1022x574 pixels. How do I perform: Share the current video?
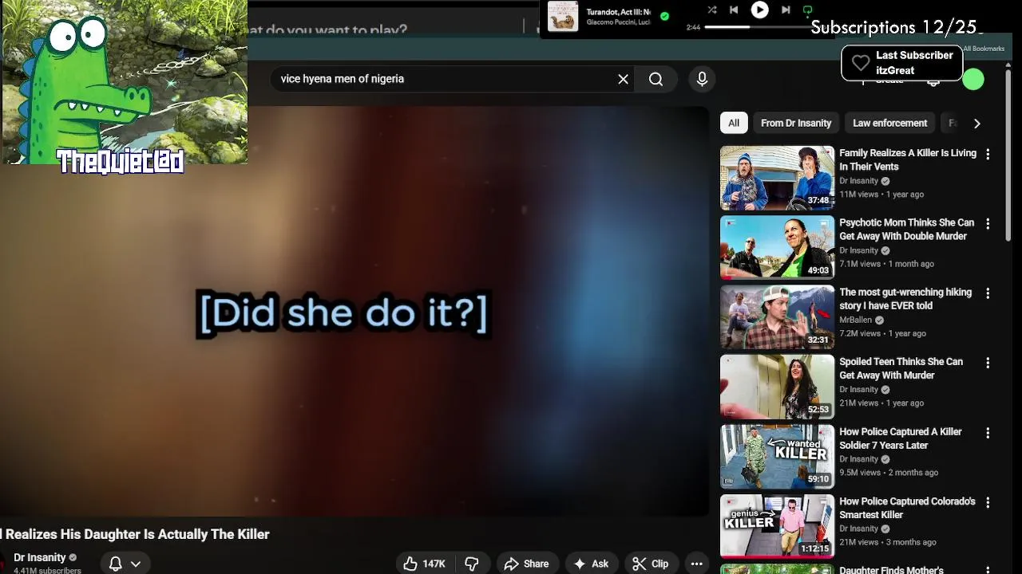click(526, 564)
